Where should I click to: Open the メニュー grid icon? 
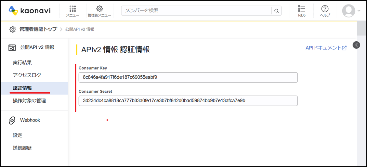72,9
